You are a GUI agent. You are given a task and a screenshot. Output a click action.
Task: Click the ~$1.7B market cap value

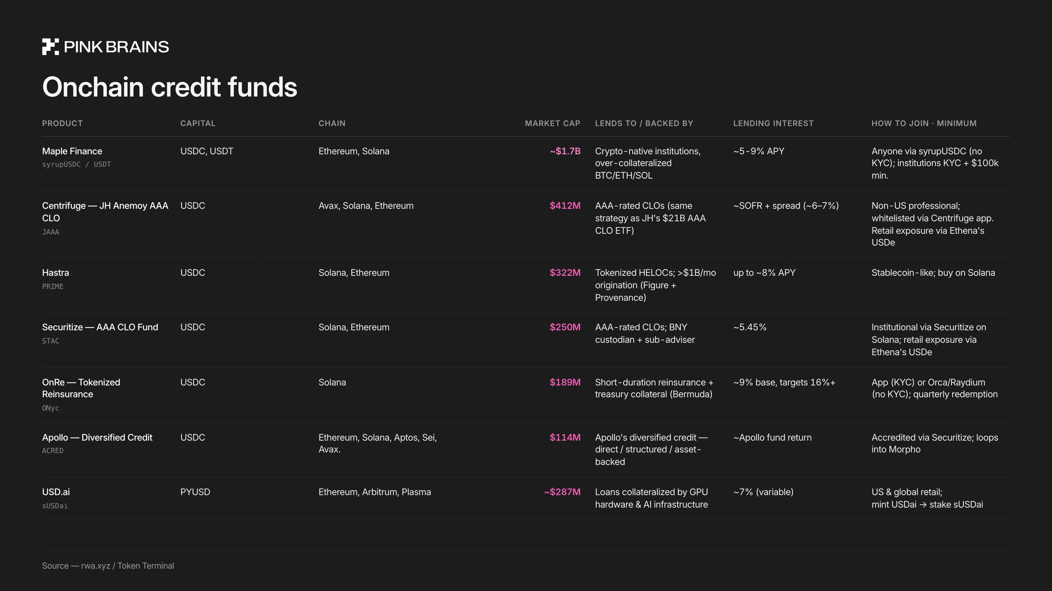point(565,151)
